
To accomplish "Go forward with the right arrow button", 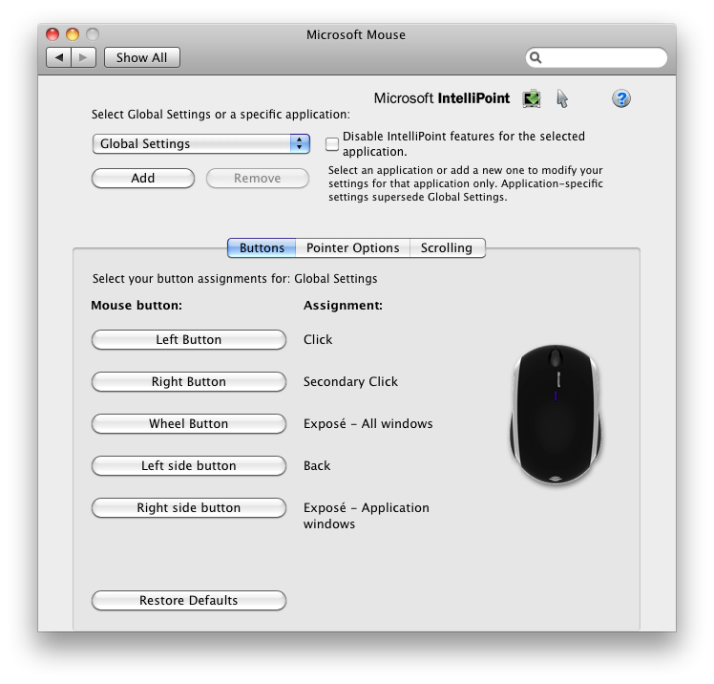I will 83,57.
